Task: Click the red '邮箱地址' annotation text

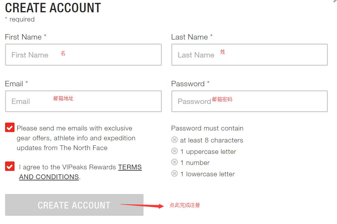Action: pyautogui.click(x=63, y=99)
